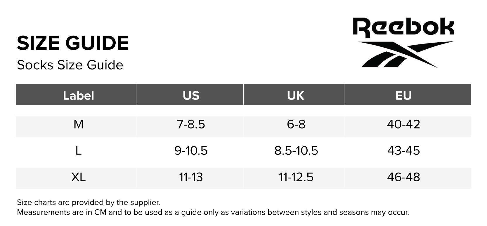Screen dimensions: 487x226
Task: Select the Socks Size Guide subtitle
Action: pos(70,65)
